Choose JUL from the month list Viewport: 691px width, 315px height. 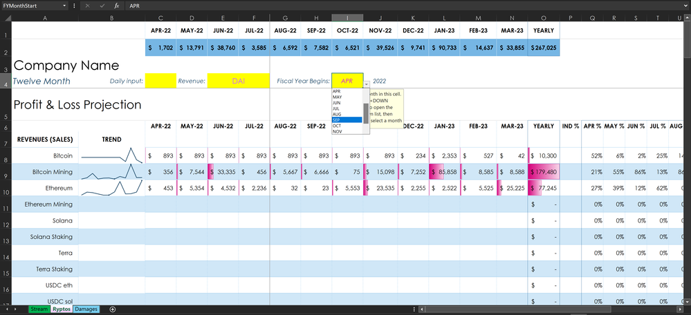(x=347, y=108)
